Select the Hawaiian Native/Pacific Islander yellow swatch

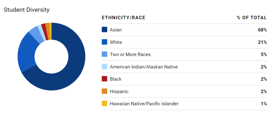pyautogui.click(x=104, y=104)
